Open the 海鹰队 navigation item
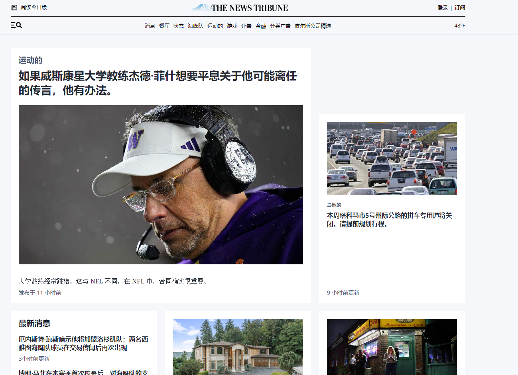 tap(196, 25)
